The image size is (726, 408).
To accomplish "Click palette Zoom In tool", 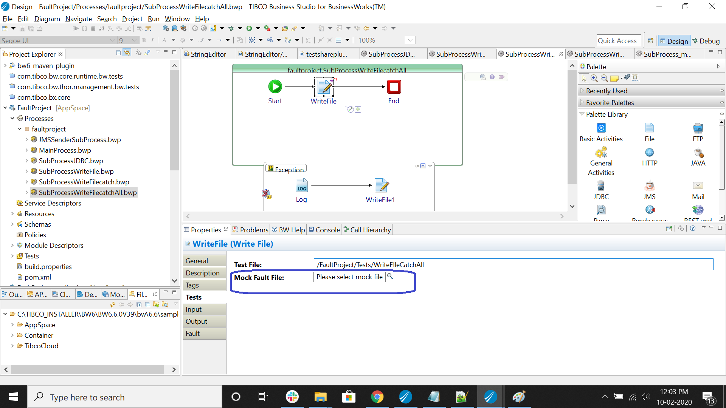I will pyautogui.click(x=594, y=78).
